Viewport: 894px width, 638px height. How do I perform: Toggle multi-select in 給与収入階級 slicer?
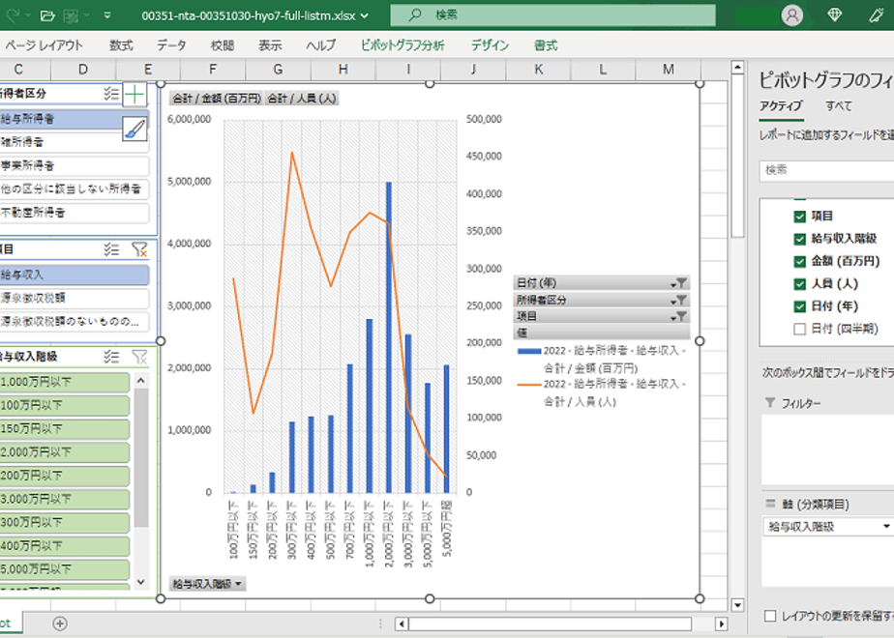(x=111, y=357)
